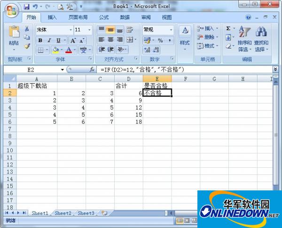Expand the Name Box dropdown arrow

63,70
